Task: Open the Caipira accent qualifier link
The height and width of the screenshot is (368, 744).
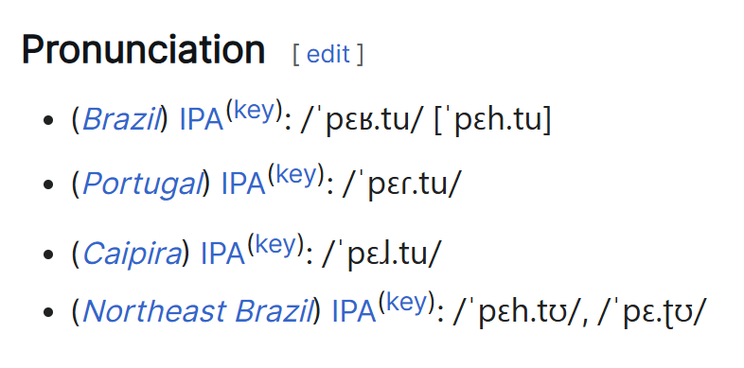Action: tap(132, 254)
